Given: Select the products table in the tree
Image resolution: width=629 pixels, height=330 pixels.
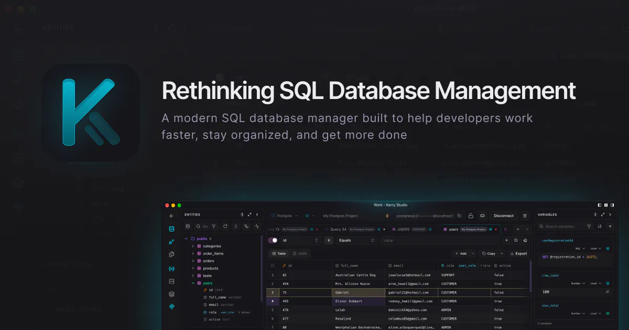Looking at the screenshot, I should click(210, 268).
